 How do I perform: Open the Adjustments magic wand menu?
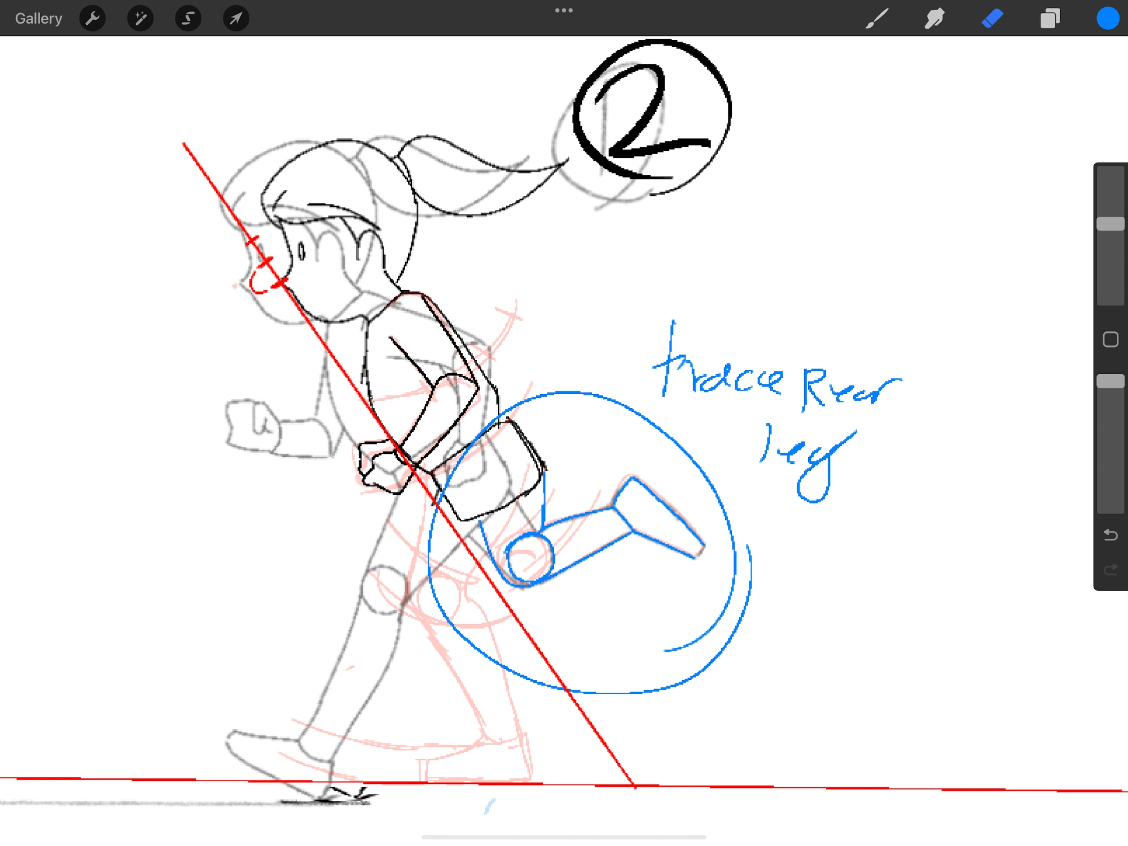140,19
